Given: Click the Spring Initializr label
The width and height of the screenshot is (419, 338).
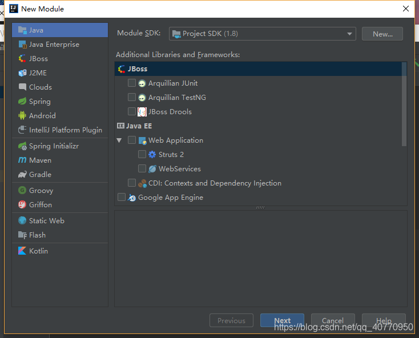Looking at the screenshot, I should pos(54,146).
